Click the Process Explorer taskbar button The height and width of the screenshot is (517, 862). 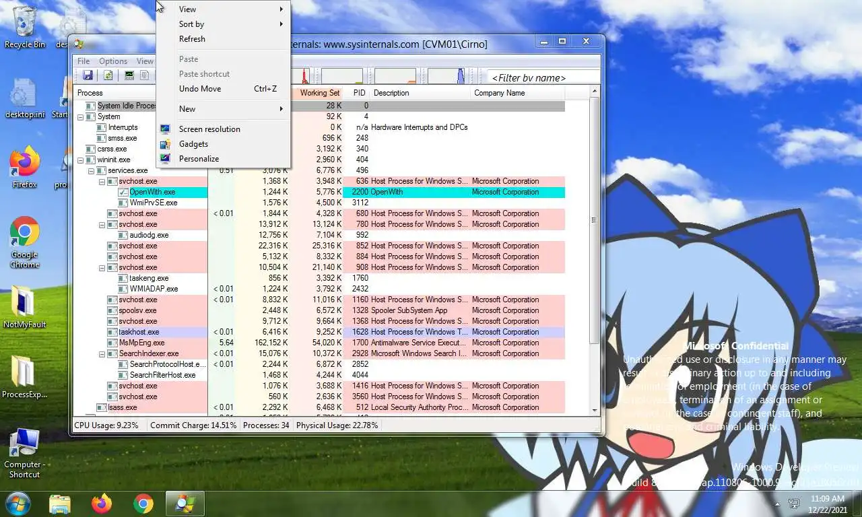pos(185,504)
